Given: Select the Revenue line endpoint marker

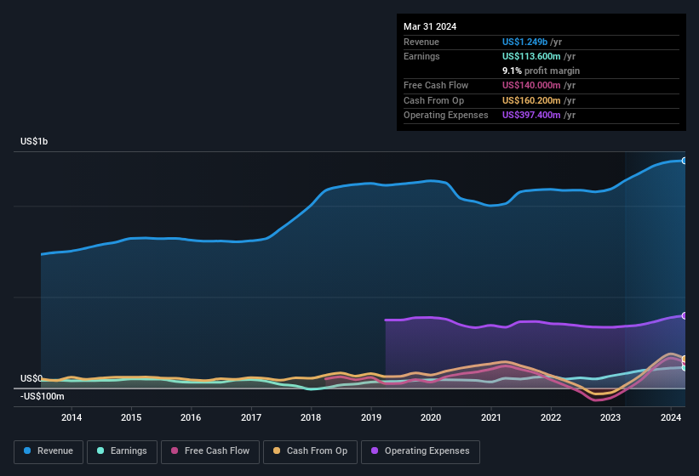Looking at the screenshot, I should (684, 161).
